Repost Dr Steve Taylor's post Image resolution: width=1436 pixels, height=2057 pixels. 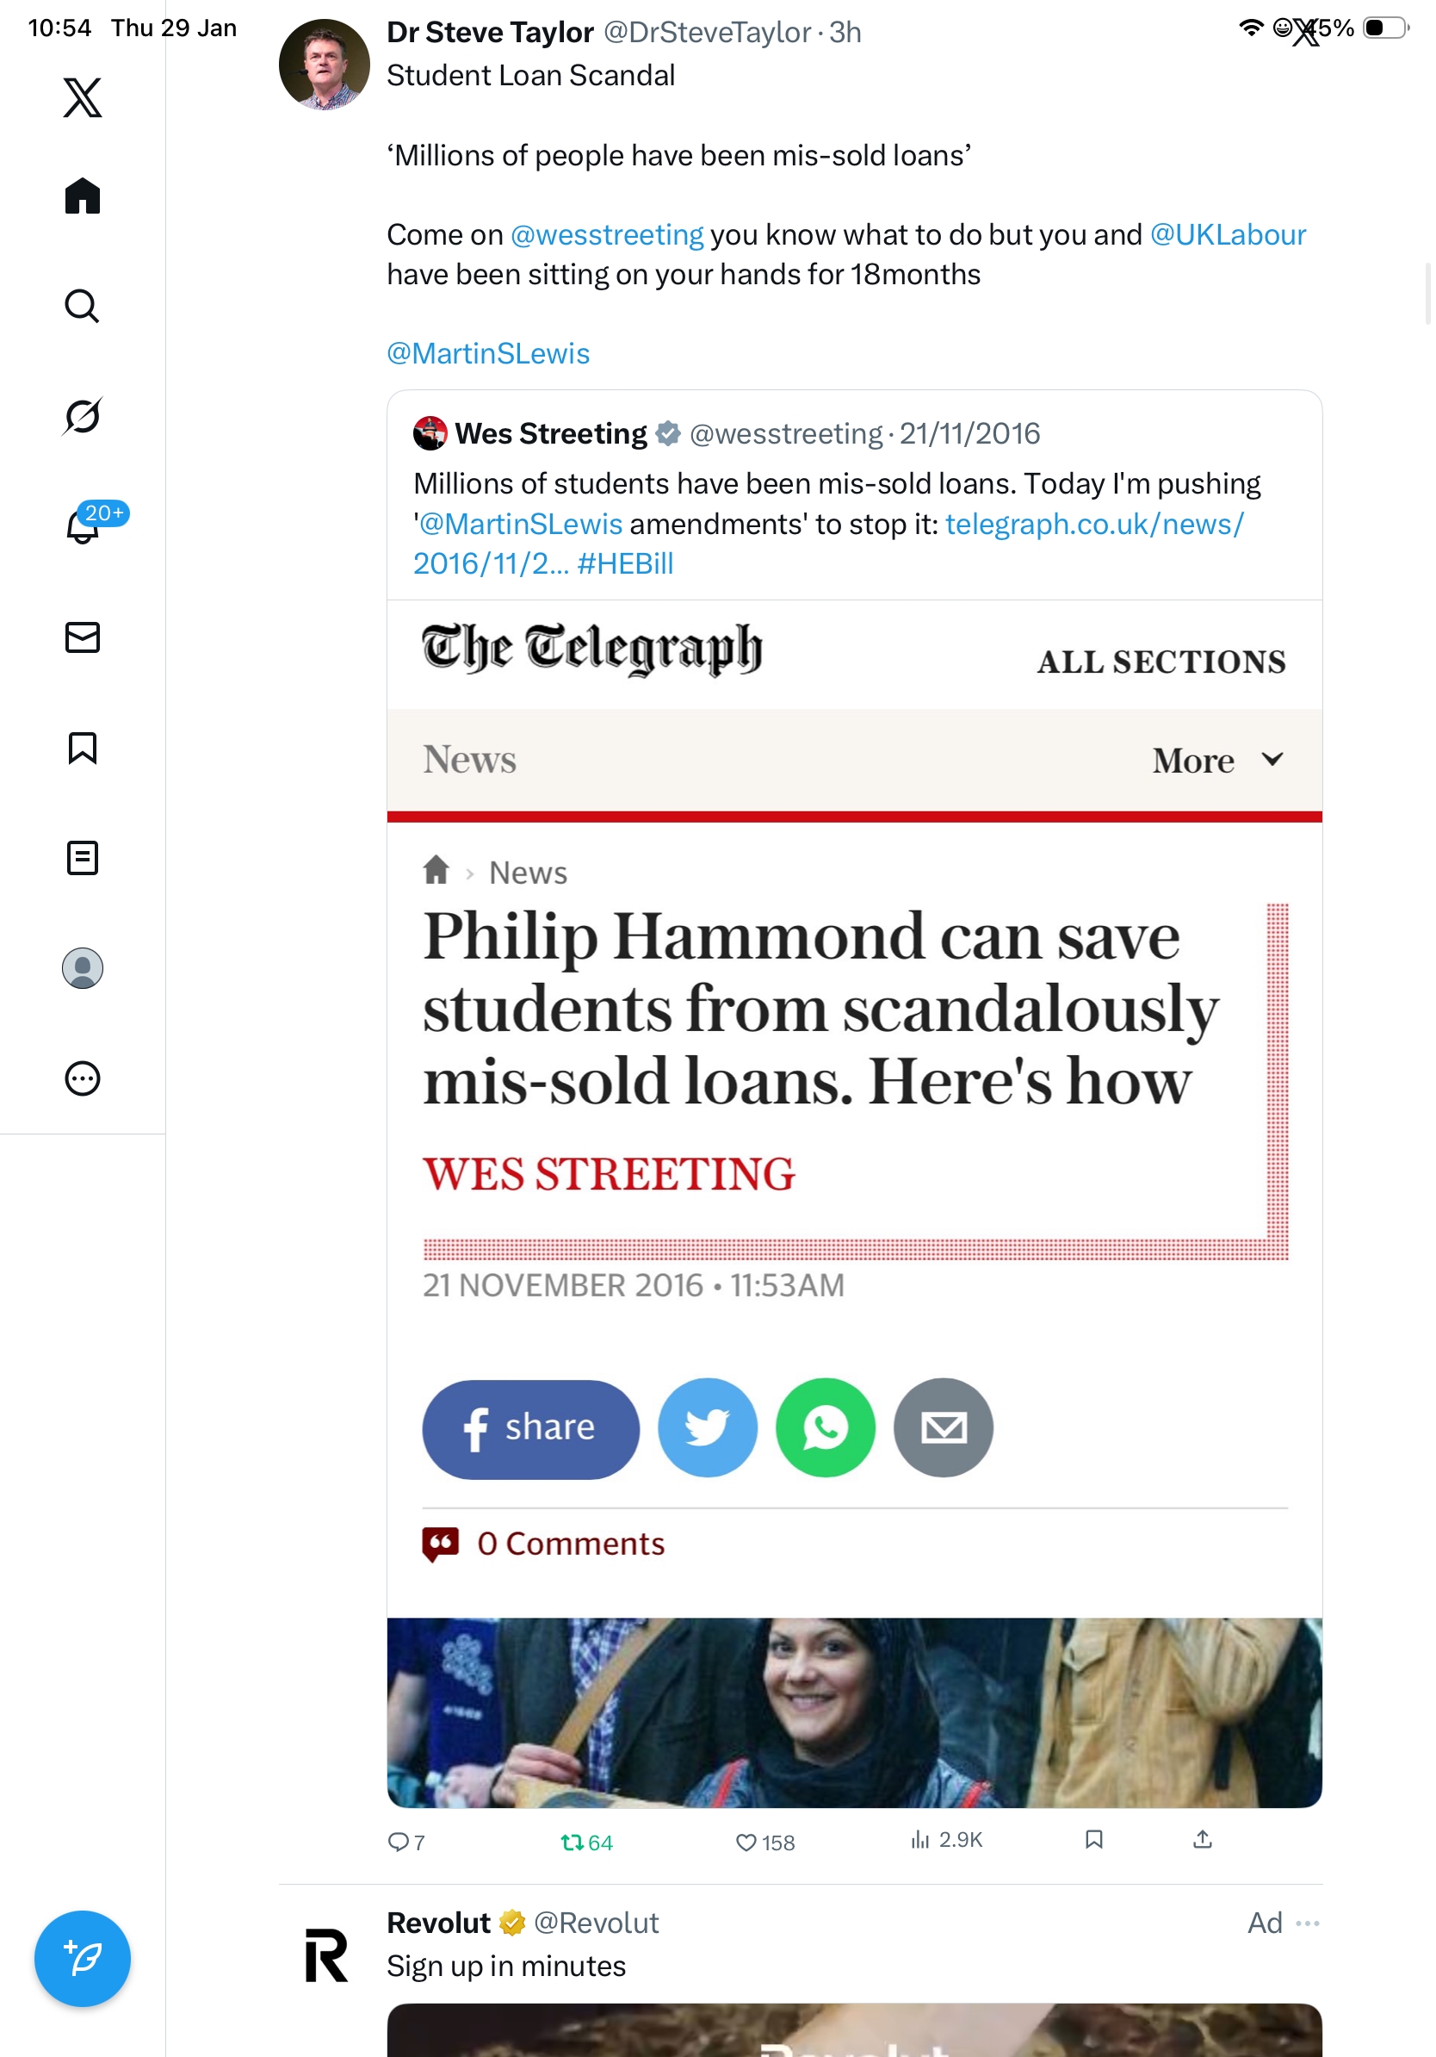click(x=572, y=1842)
